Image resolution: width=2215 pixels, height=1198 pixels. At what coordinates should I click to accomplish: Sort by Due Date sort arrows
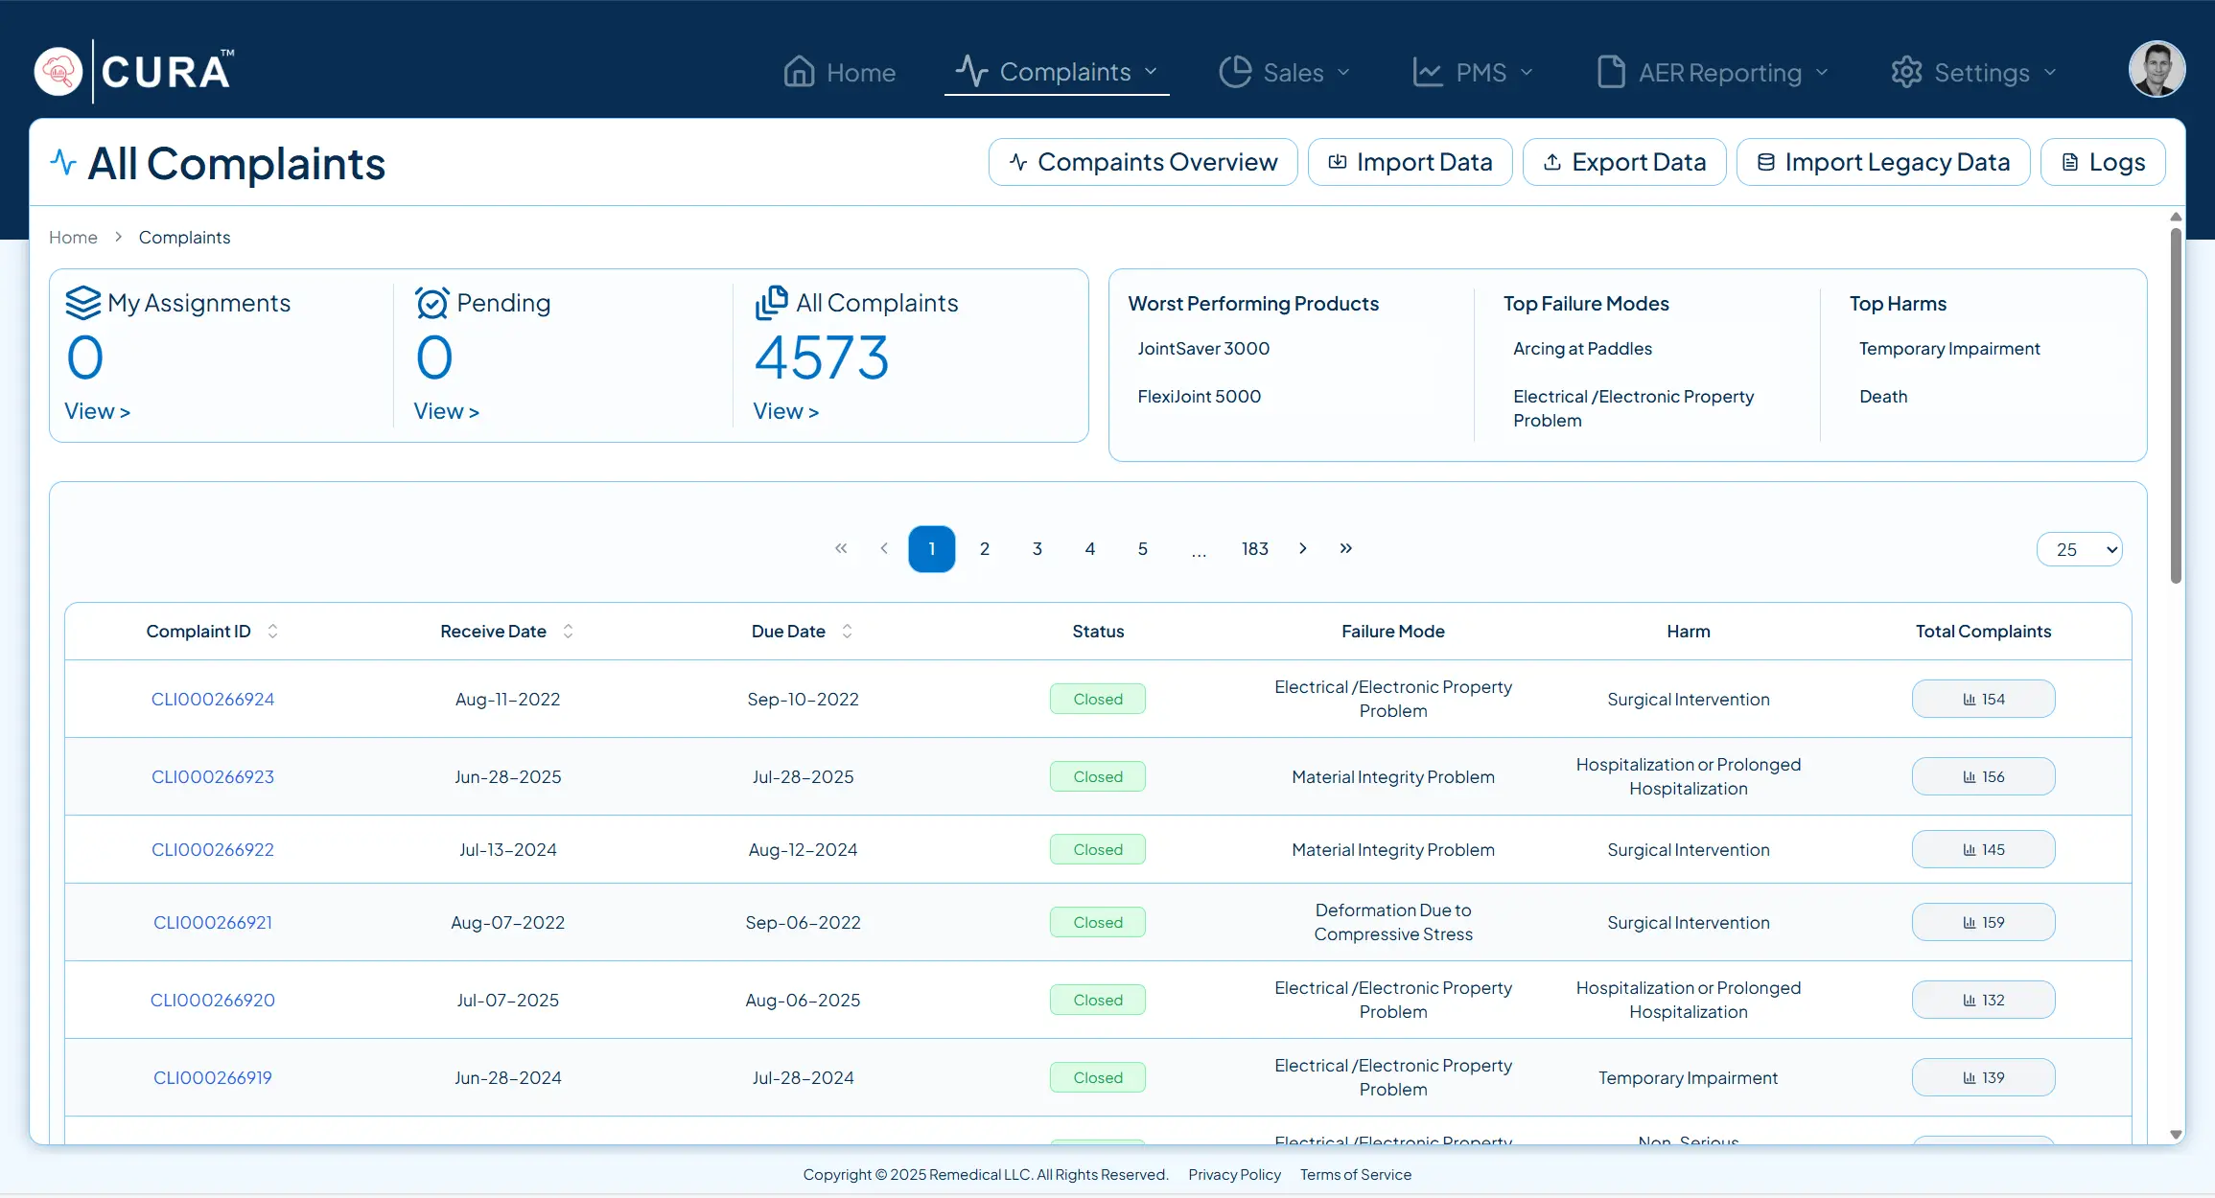pos(847,632)
